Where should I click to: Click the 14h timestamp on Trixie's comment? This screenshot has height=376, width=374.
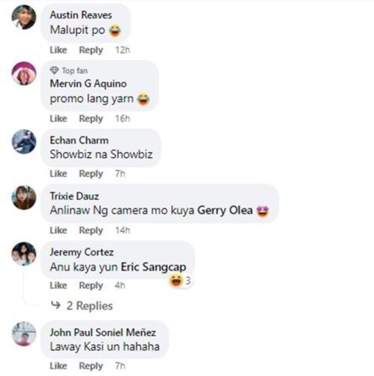coord(122,230)
